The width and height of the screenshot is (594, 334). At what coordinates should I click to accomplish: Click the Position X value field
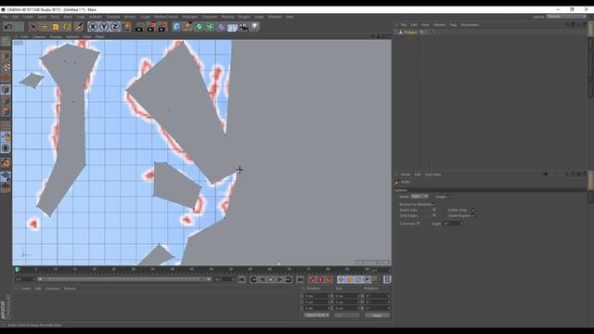[316, 296]
